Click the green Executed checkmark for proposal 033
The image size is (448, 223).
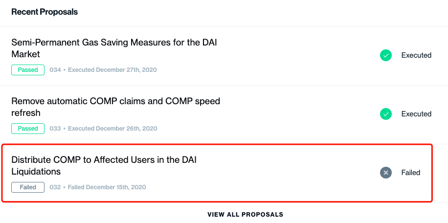[x=386, y=114]
